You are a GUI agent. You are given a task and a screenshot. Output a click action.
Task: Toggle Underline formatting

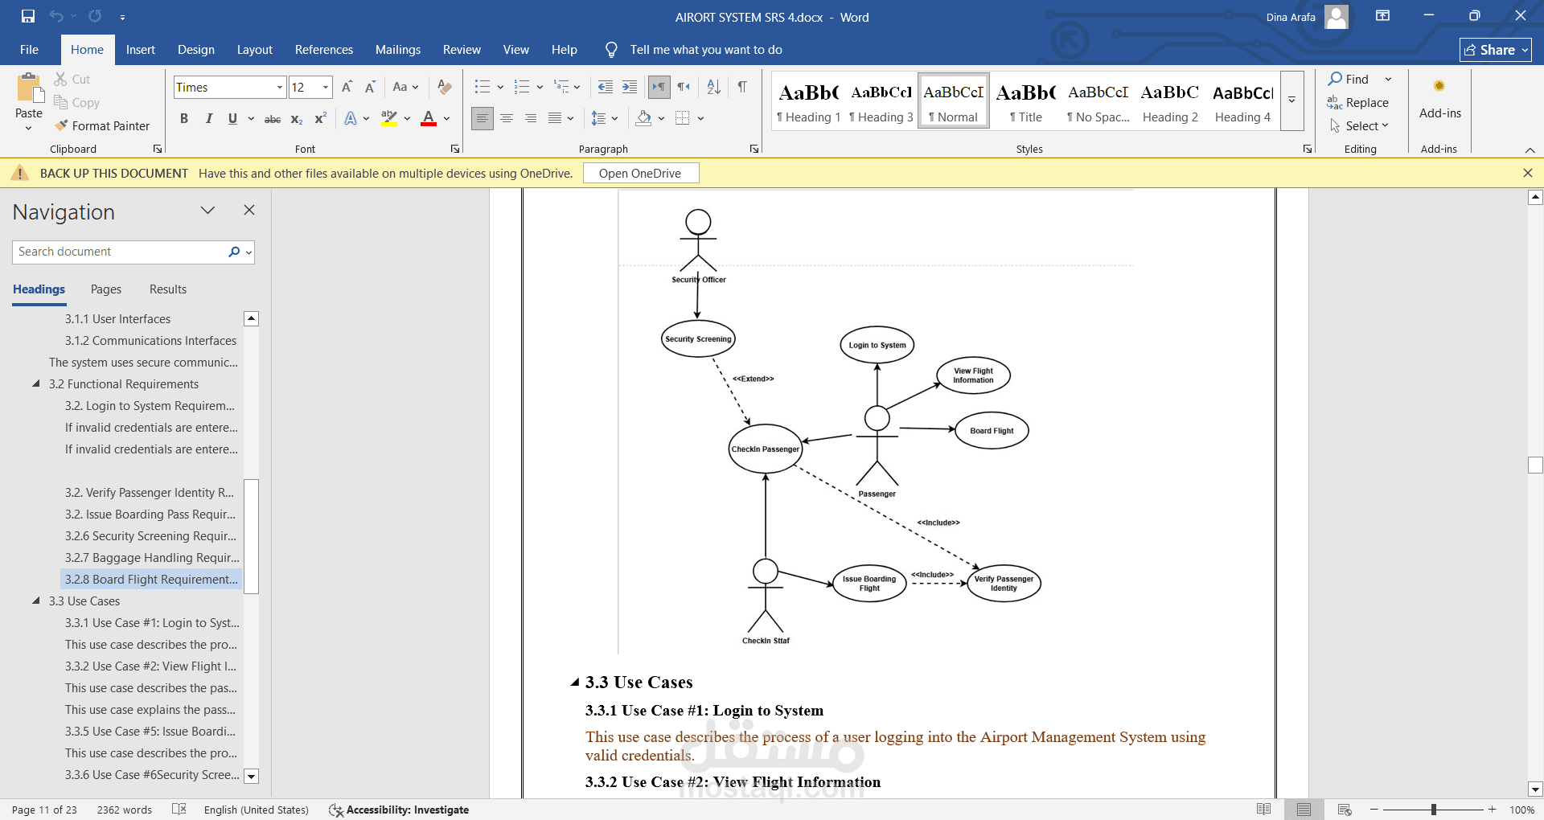coord(232,118)
